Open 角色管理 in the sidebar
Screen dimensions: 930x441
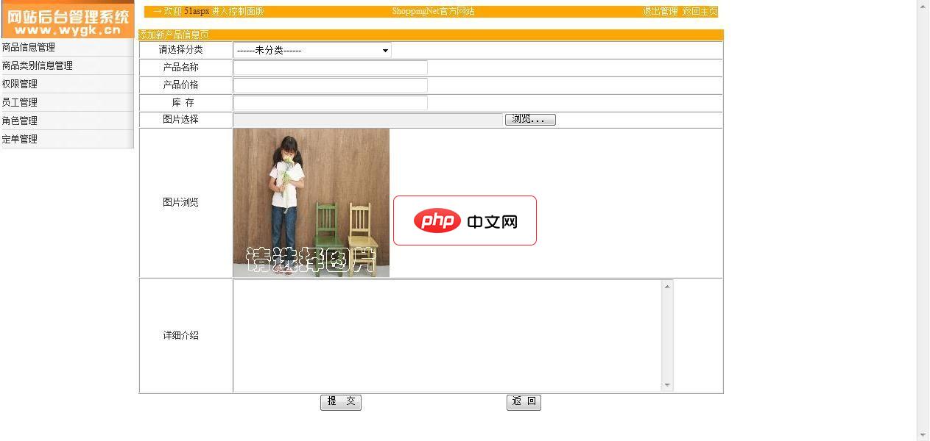click(x=20, y=121)
